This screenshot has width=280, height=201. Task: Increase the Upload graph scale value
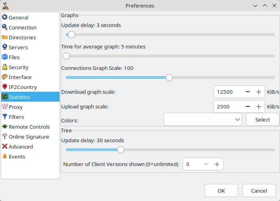(x=259, y=107)
